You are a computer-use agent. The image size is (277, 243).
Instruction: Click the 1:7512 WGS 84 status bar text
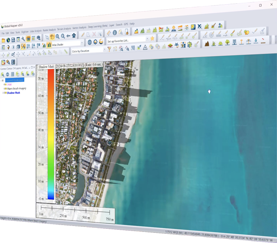(174, 232)
